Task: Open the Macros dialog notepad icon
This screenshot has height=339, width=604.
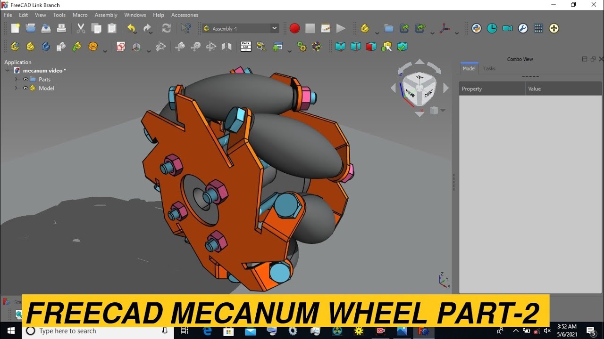Action: (326, 28)
